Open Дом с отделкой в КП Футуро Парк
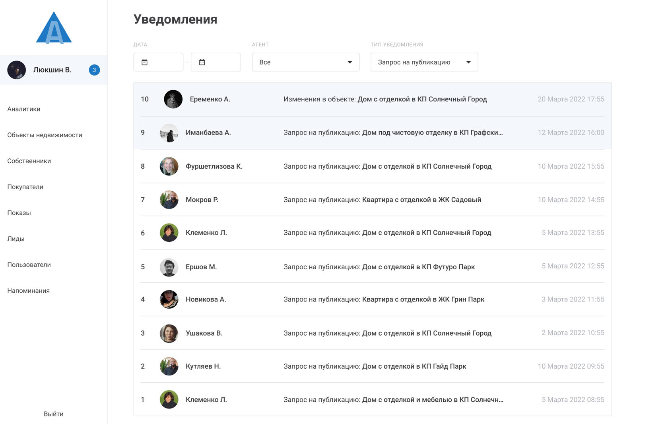 pos(418,267)
